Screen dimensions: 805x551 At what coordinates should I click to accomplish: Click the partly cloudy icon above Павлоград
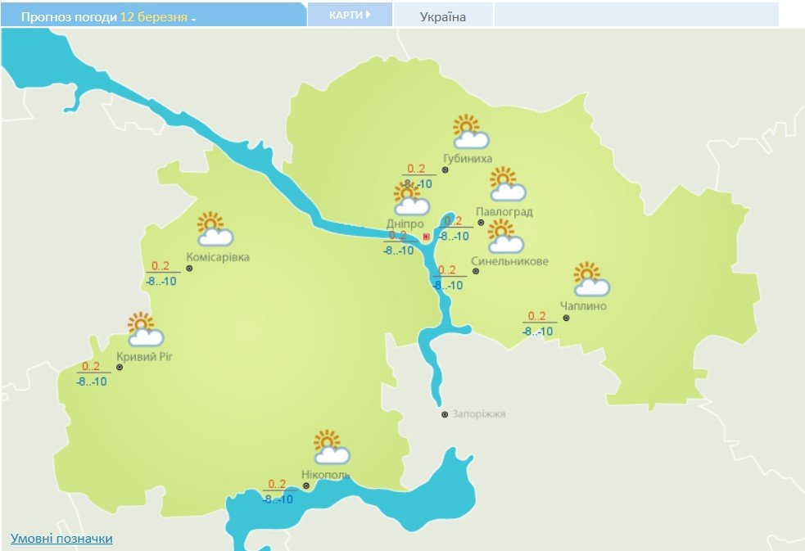pos(507,185)
